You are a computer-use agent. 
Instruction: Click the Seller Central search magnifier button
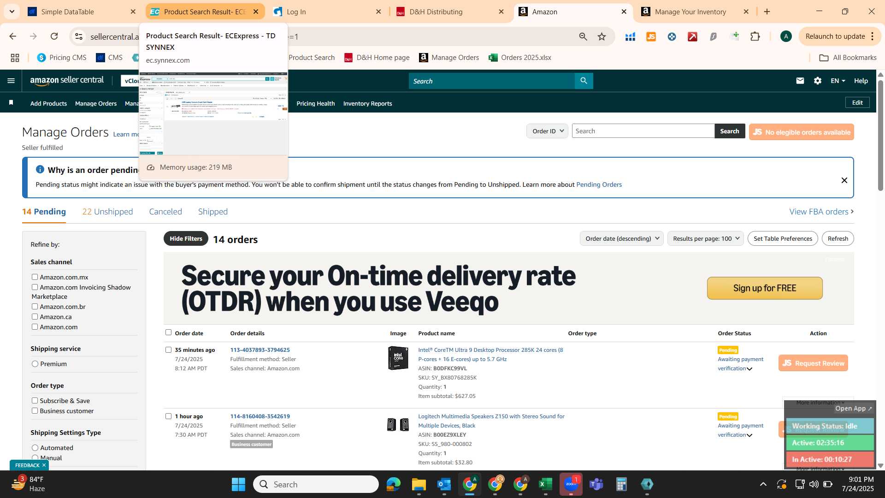coord(584,81)
